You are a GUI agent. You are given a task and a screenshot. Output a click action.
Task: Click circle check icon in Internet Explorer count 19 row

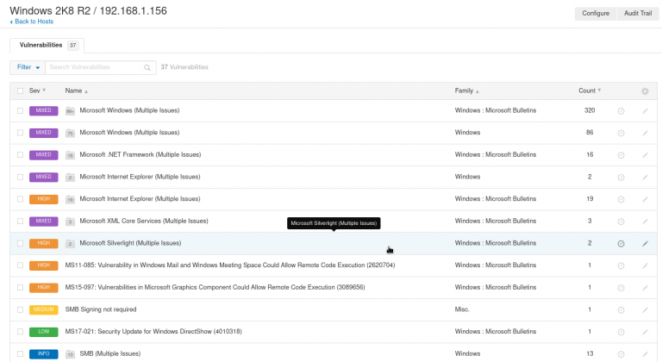pyautogui.click(x=621, y=199)
